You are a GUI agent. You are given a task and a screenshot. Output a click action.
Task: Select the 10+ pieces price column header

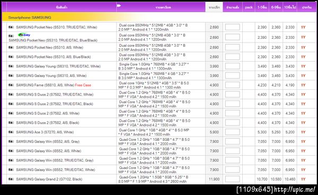[290, 7]
